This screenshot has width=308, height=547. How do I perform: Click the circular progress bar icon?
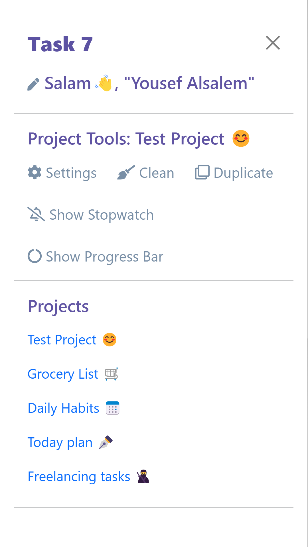(35, 256)
